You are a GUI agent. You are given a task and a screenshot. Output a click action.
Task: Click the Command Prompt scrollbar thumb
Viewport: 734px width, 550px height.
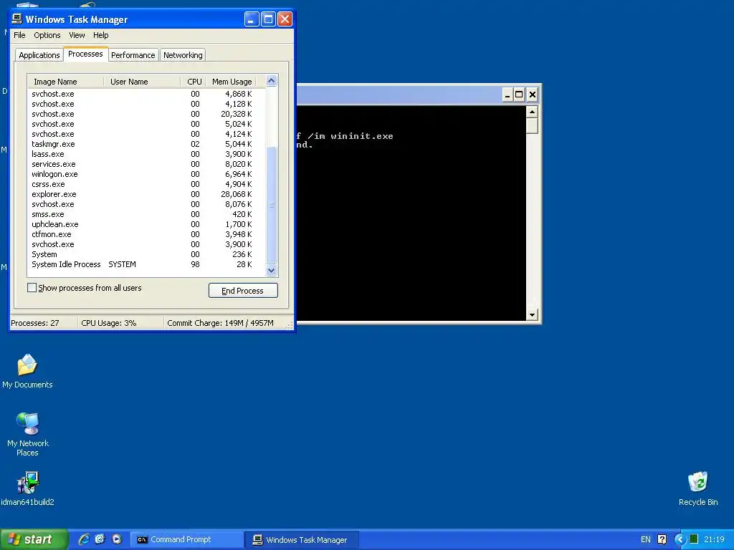(x=532, y=126)
